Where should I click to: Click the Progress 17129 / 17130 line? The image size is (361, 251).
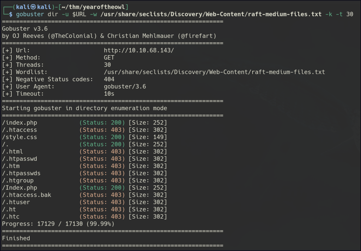[58, 224]
